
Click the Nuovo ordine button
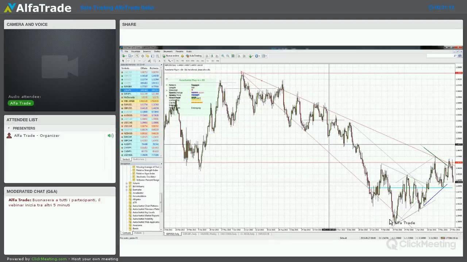tap(171, 56)
